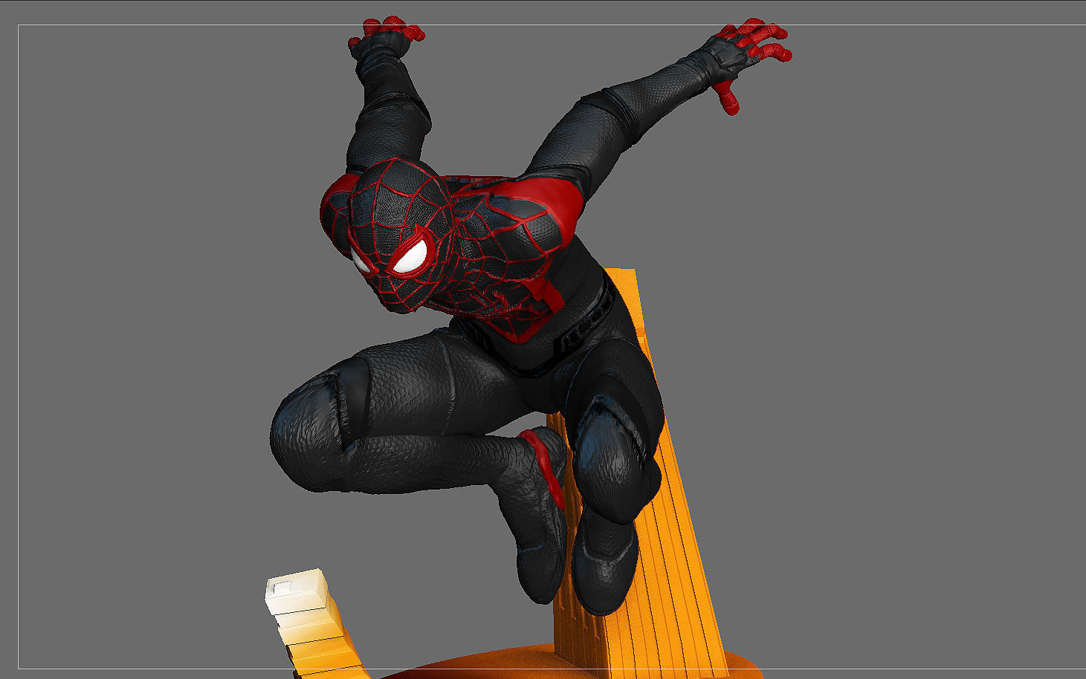Click the white cube on the base
This screenshot has width=1086, height=679.
[x=297, y=591]
